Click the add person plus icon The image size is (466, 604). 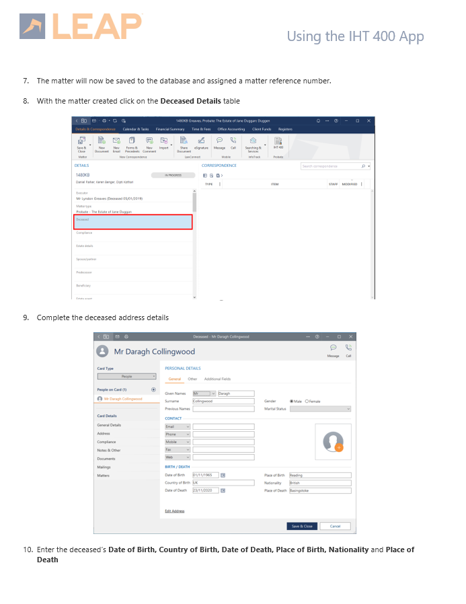click(x=153, y=389)
